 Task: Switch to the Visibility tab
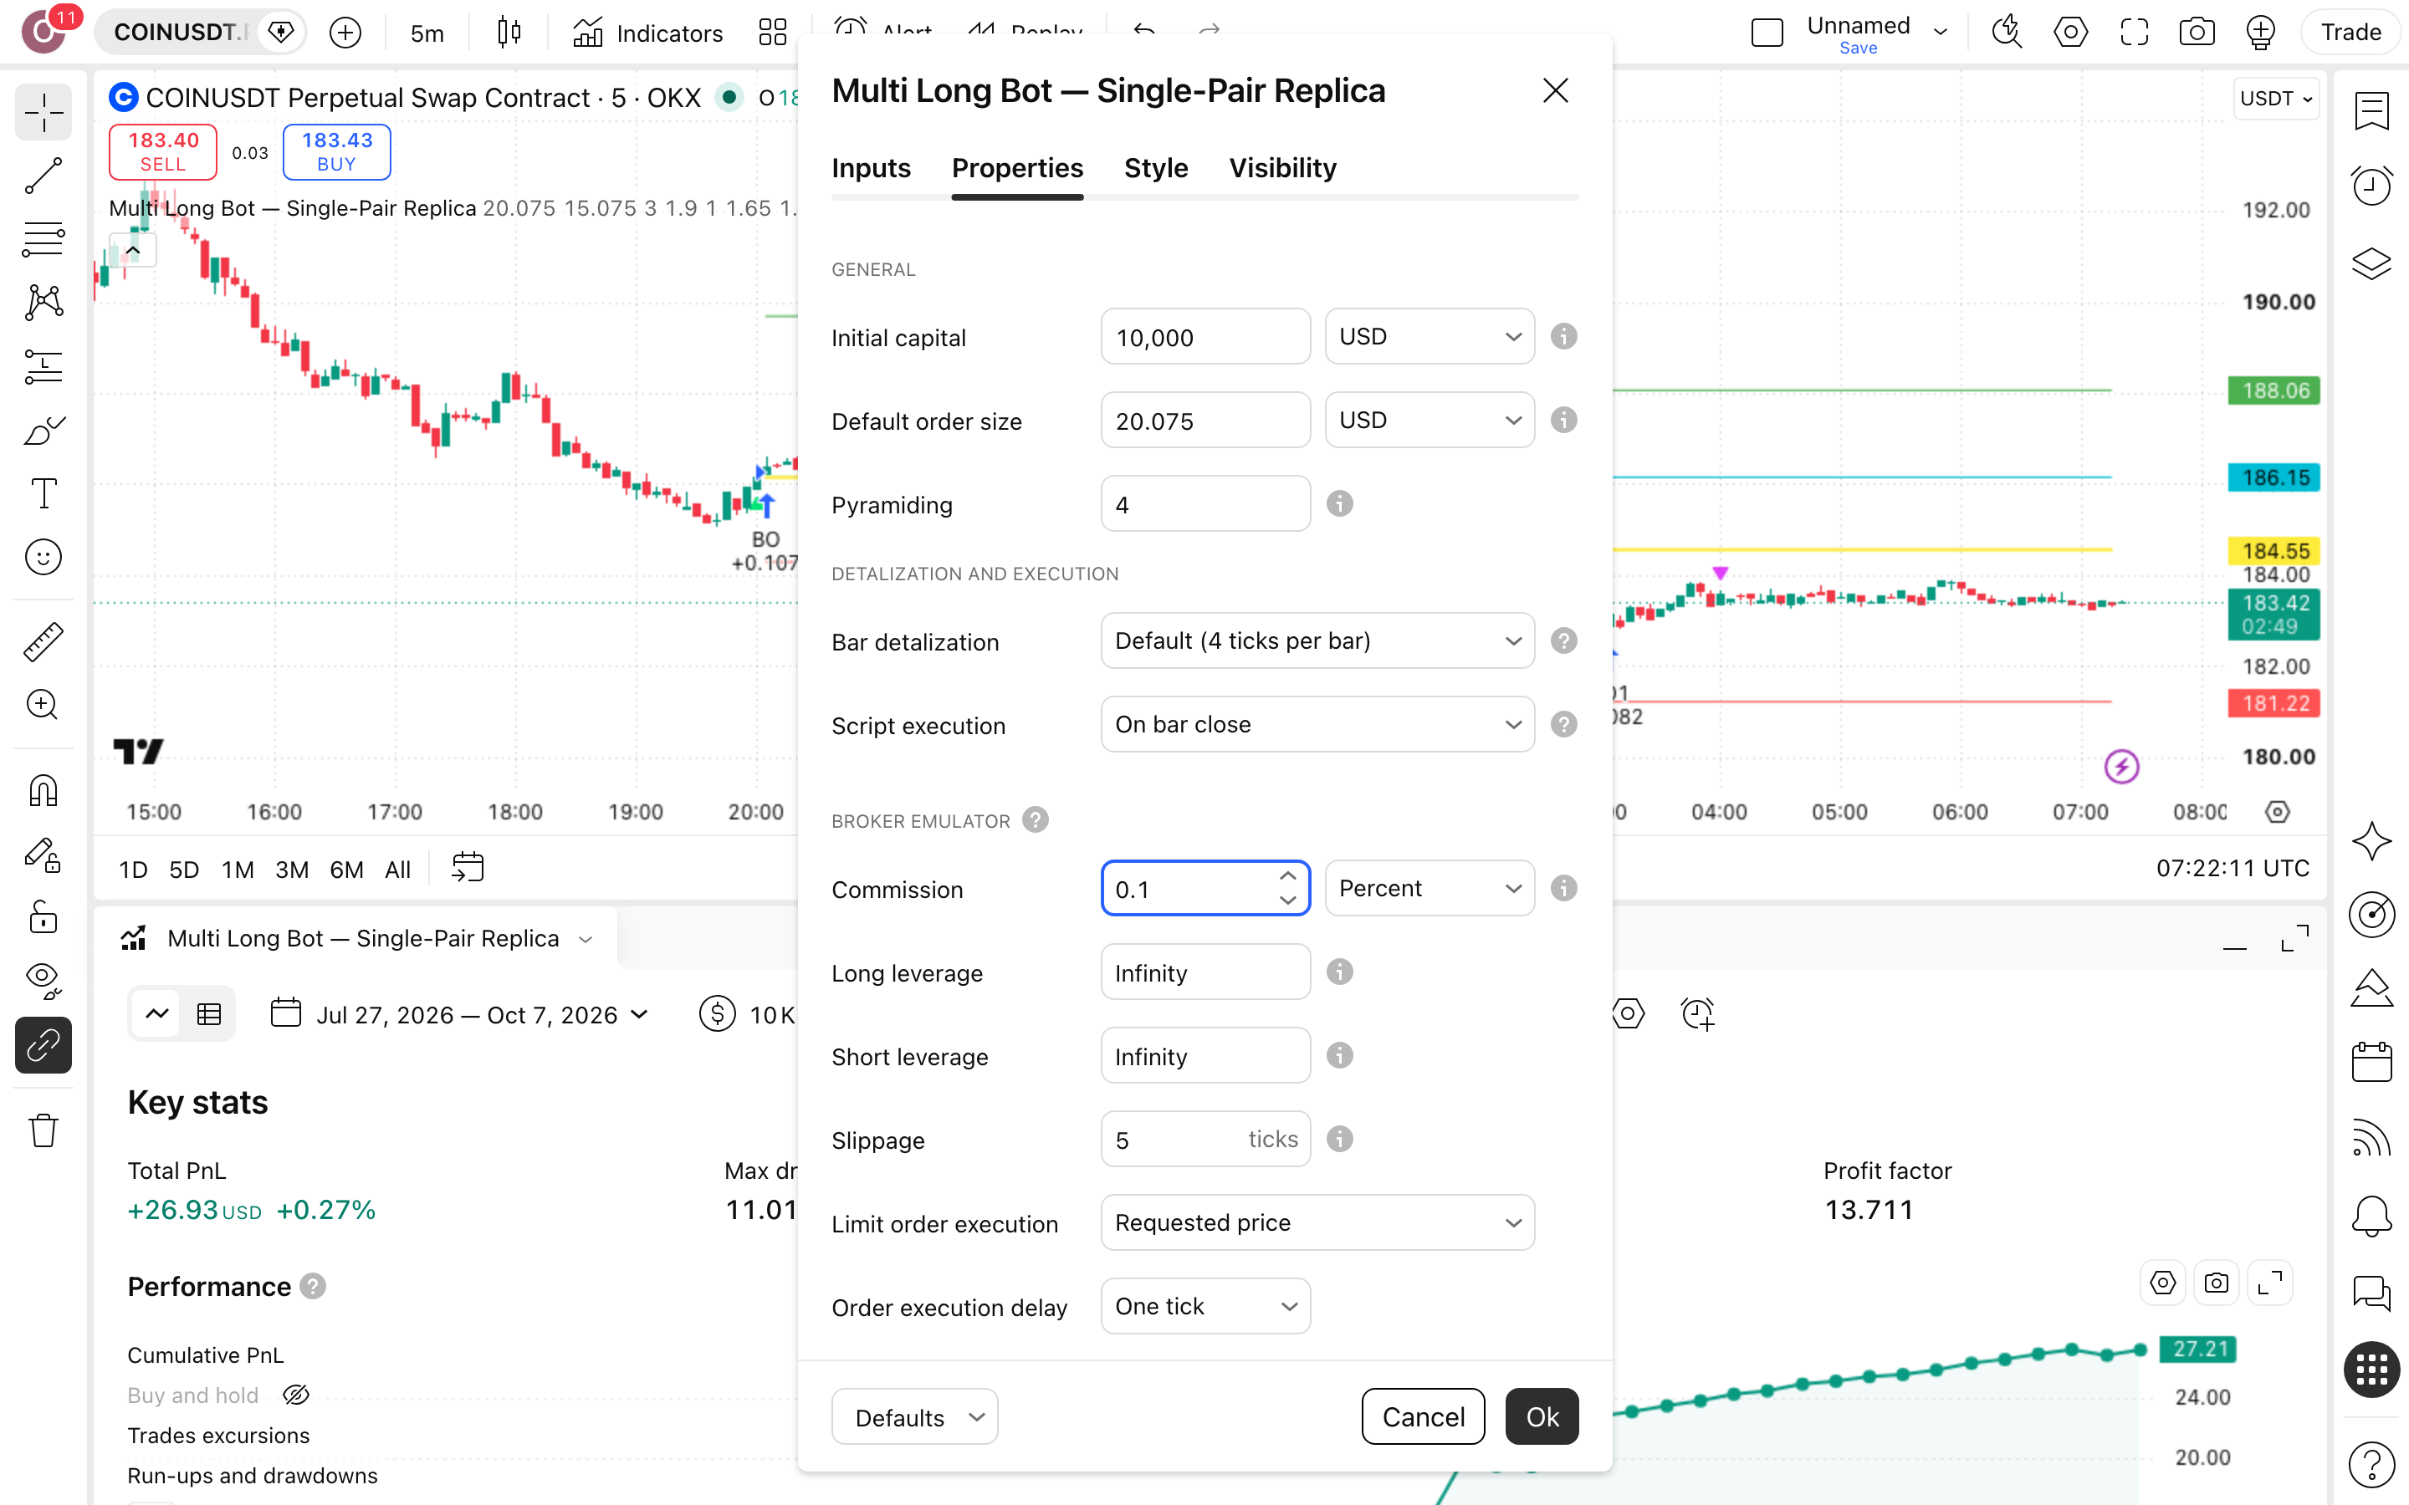point(1282,168)
